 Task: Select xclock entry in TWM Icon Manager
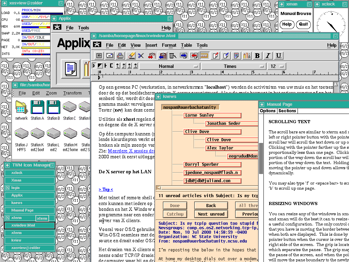point(30,173)
